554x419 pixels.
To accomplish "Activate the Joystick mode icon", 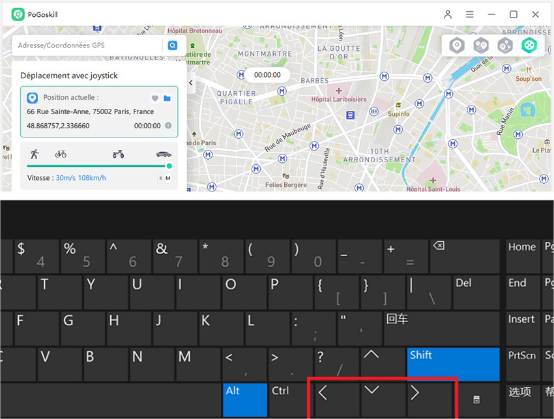I will tap(529, 45).
